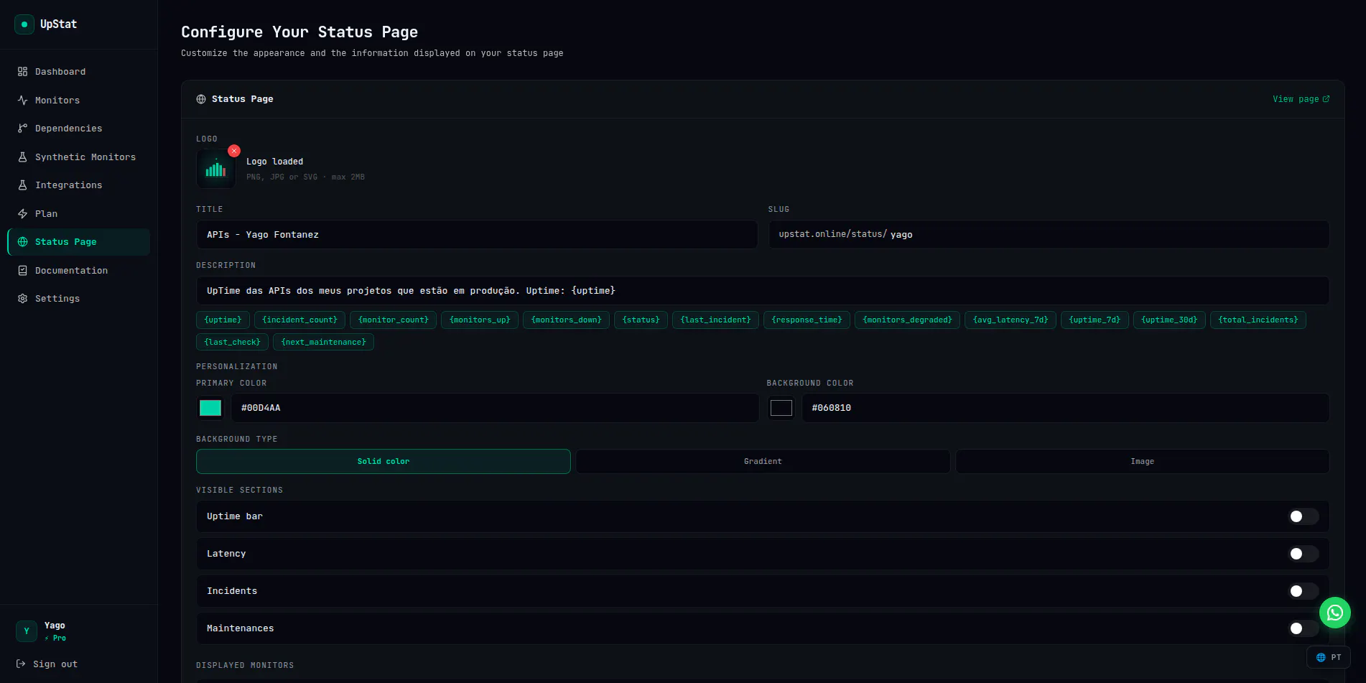Insert the {last_check} variable chip
The width and height of the screenshot is (1366, 683).
click(233, 343)
